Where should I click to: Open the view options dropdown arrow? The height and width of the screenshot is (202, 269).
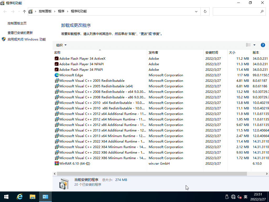coord(254,45)
